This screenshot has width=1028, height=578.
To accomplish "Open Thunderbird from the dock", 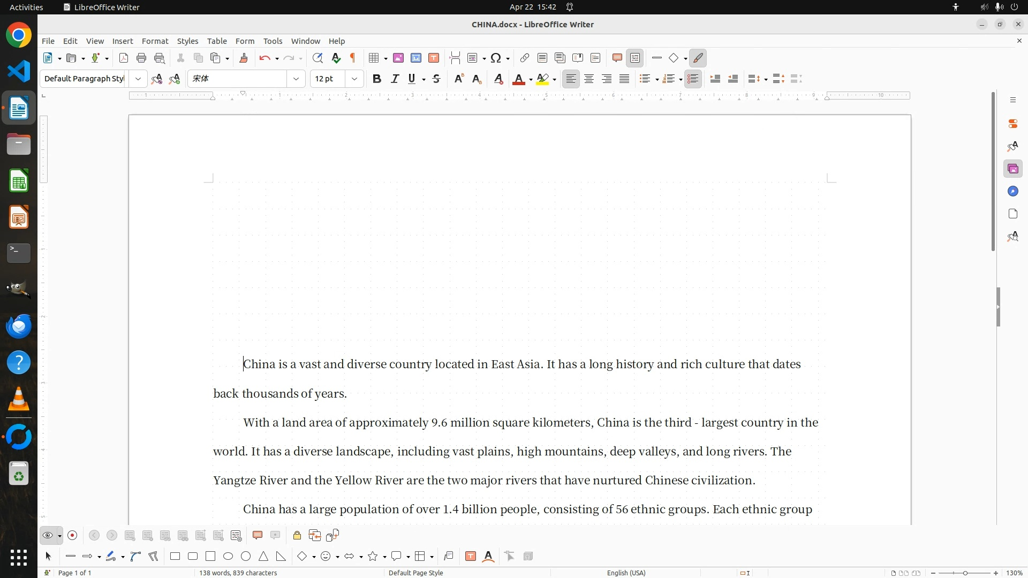I will click(x=19, y=326).
